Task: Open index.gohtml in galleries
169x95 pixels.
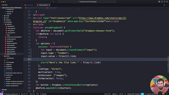Action: (11, 28)
